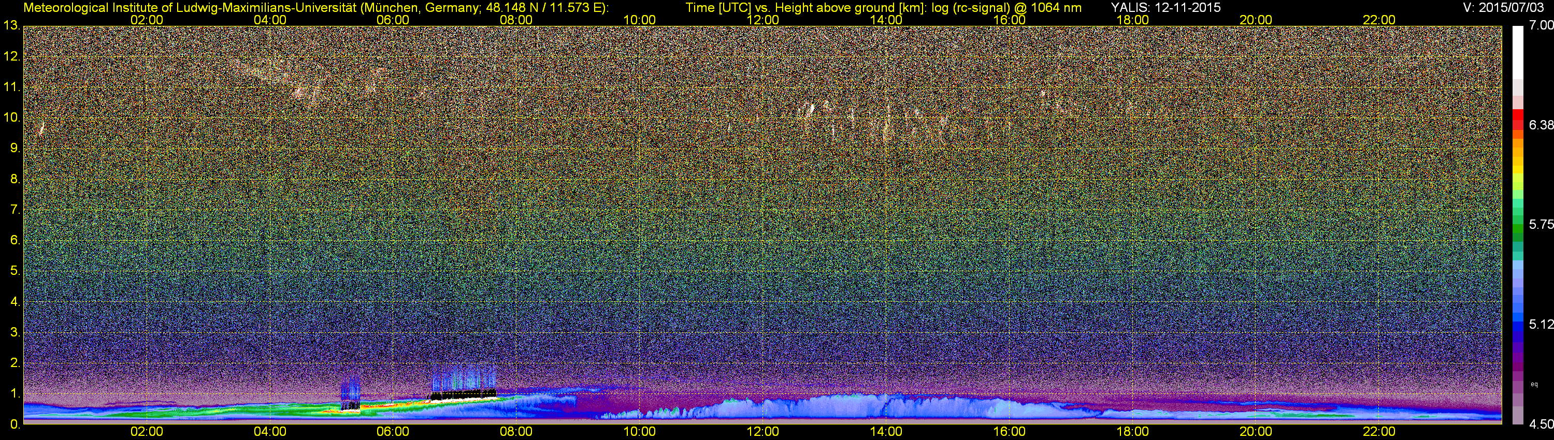Viewport: 1554px width, 440px height.
Task: Click the Meteorological Institute of Ludwig-Maximilians-Universität title text
Action: click(315, 8)
